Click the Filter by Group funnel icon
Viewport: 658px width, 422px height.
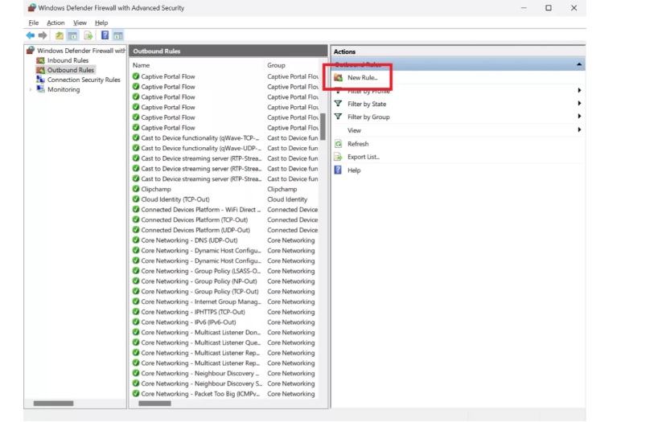tap(338, 117)
